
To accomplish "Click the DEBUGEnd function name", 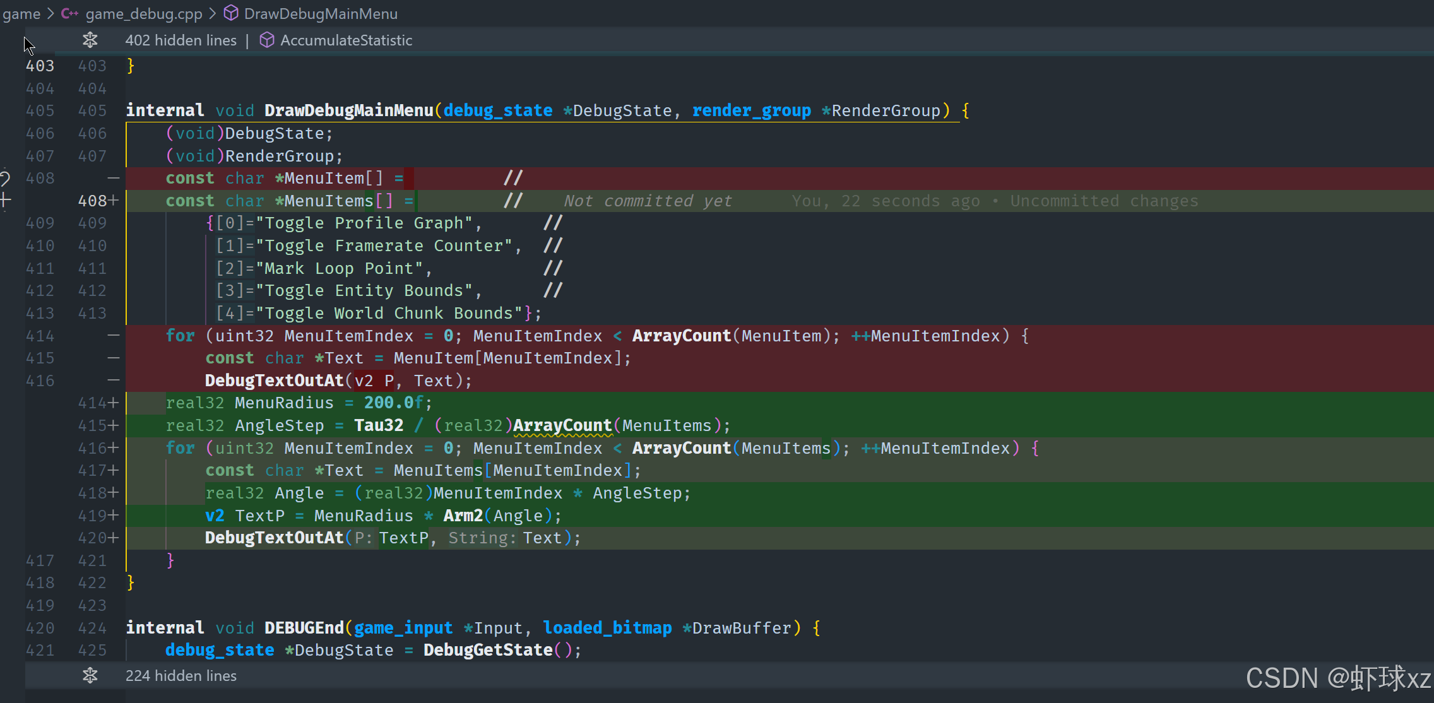I will pyautogui.click(x=304, y=628).
